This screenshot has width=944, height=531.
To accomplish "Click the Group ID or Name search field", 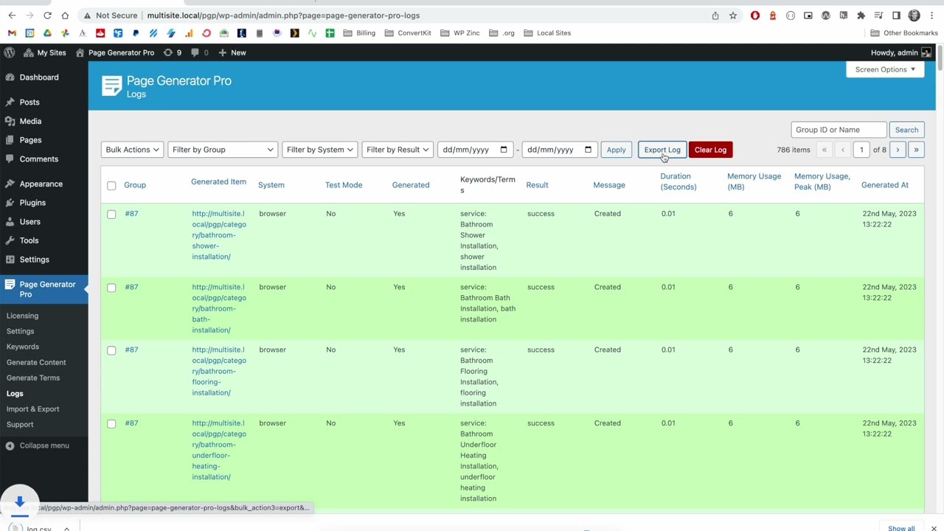I will coord(839,130).
